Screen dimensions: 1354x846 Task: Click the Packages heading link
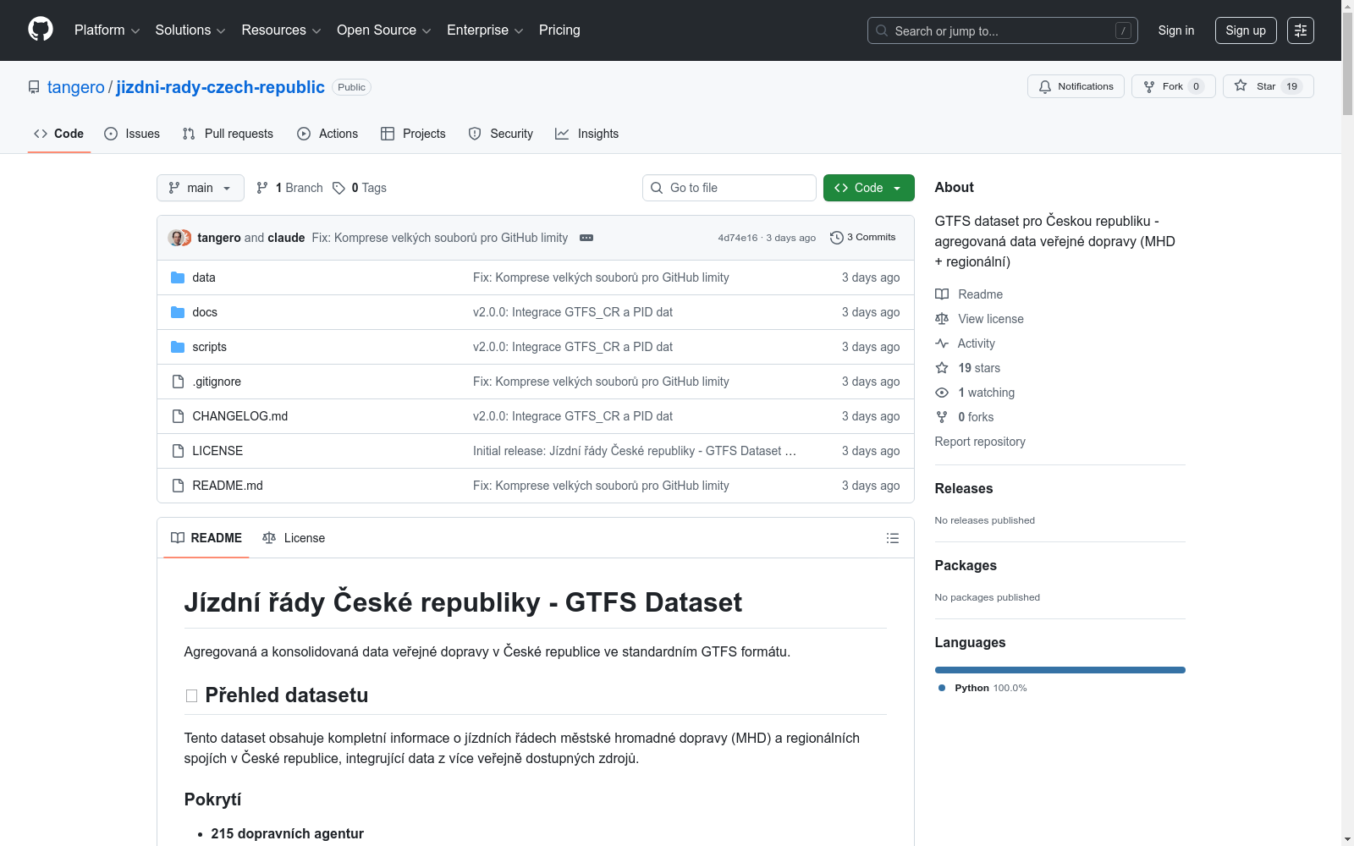[966, 565]
